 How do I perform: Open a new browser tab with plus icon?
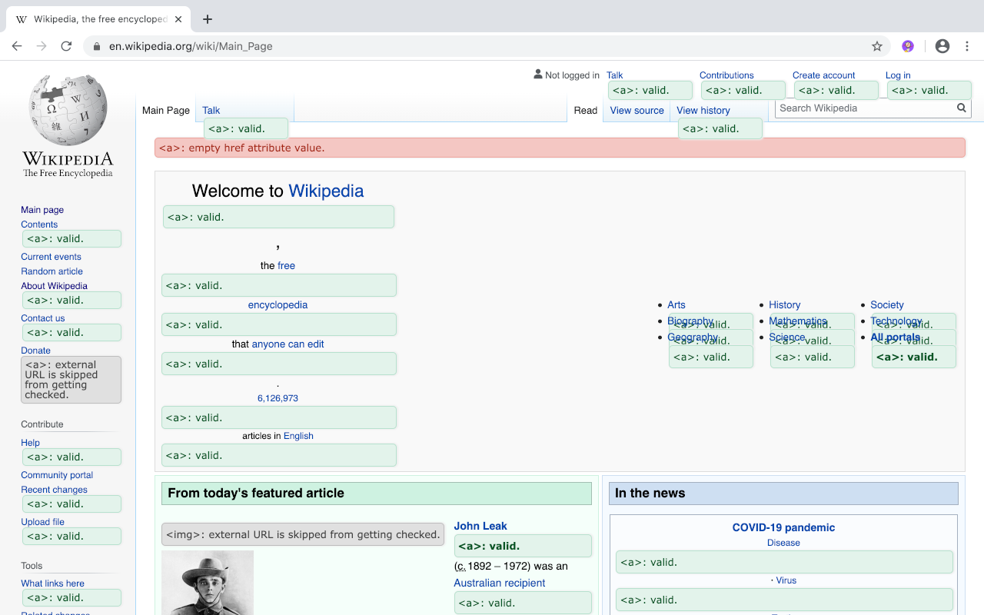click(208, 19)
